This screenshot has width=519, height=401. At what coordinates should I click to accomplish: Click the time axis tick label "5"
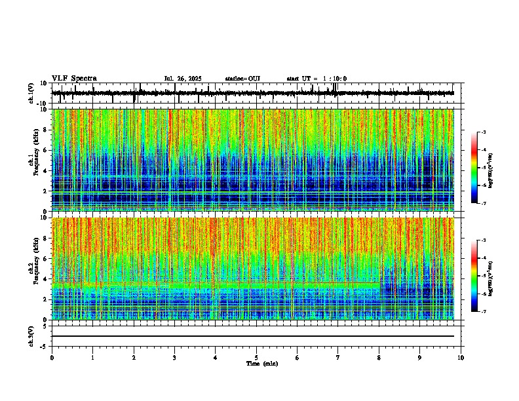tap(256, 358)
